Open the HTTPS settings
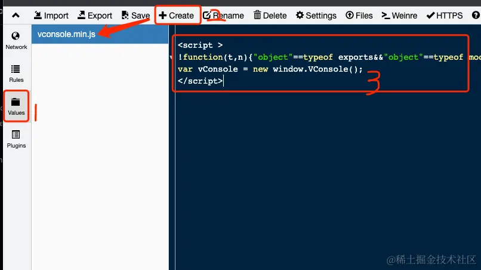The width and height of the screenshot is (481, 270). pyautogui.click(x=445, y=16)
